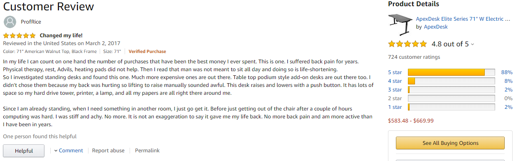Expand the 4.8 out of 5 rating dropdown
This screenshot has width=518, height=161.
point(473,44)
